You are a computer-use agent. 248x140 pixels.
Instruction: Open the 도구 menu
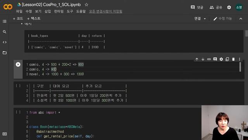coord(70,11)
